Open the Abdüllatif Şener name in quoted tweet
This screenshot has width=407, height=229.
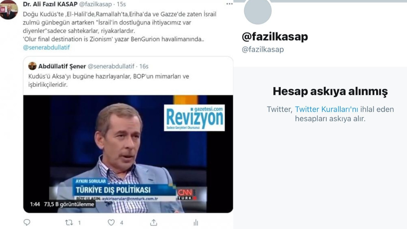[62, 66]
